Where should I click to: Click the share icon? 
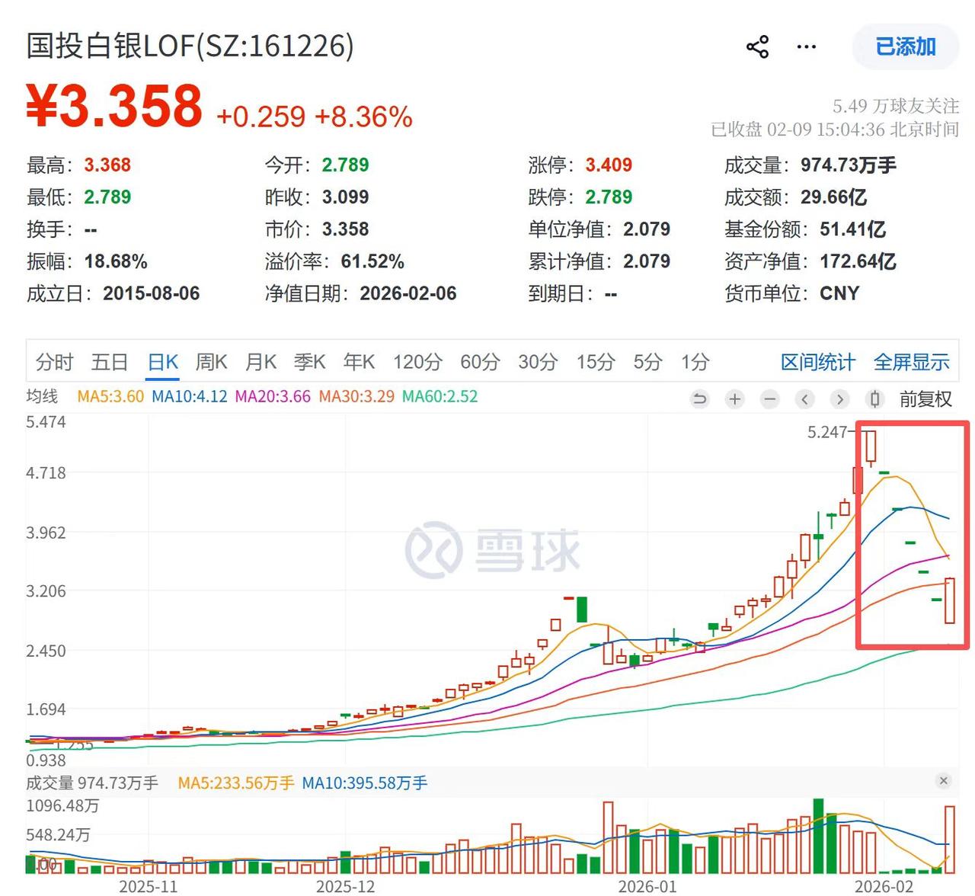pos(758,47)
